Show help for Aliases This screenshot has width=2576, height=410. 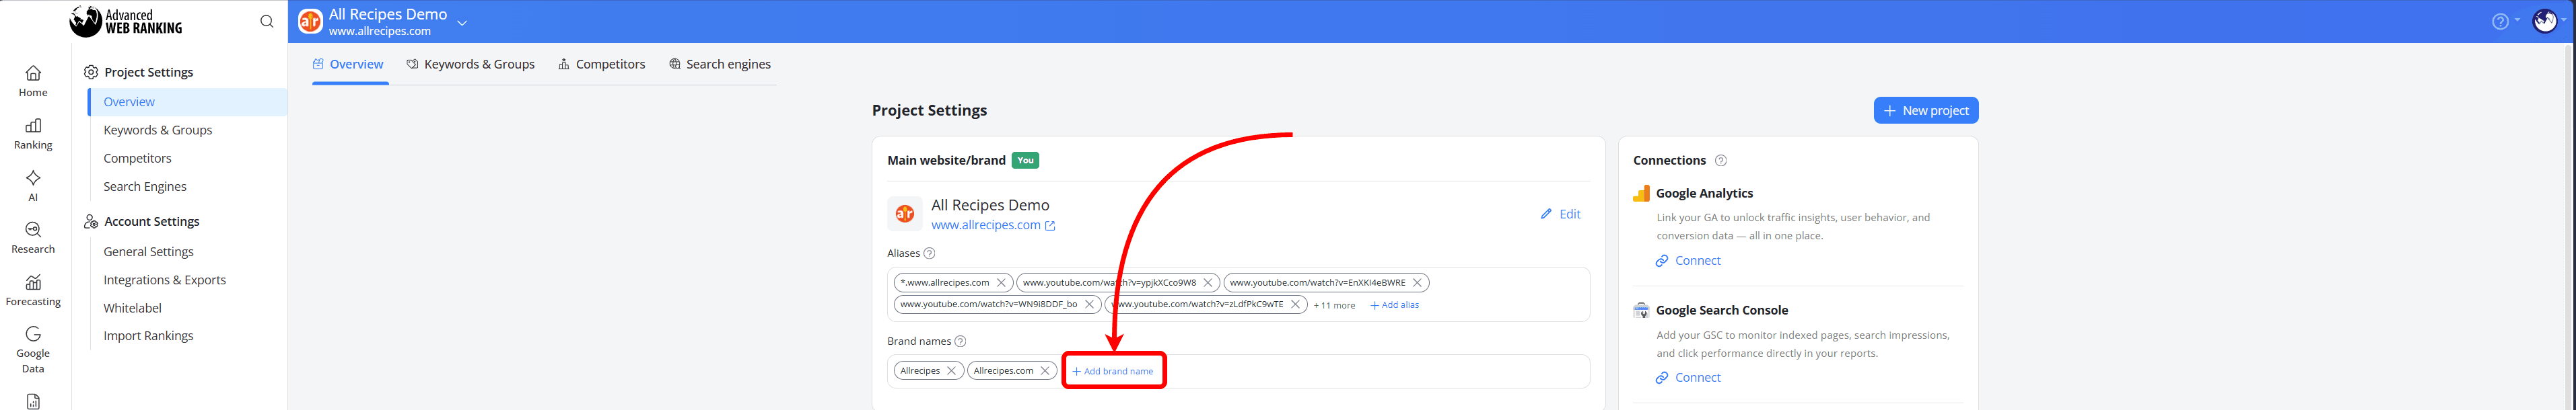pyautogui.click(x=929, y=253)
